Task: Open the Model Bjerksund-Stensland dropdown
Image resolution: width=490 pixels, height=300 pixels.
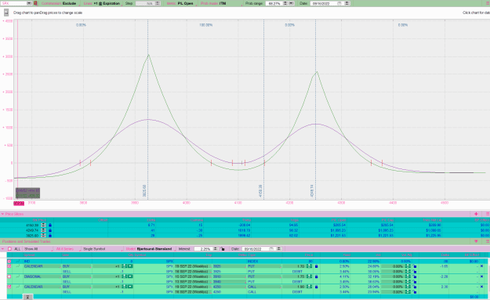Action: [x=149, y=249]
